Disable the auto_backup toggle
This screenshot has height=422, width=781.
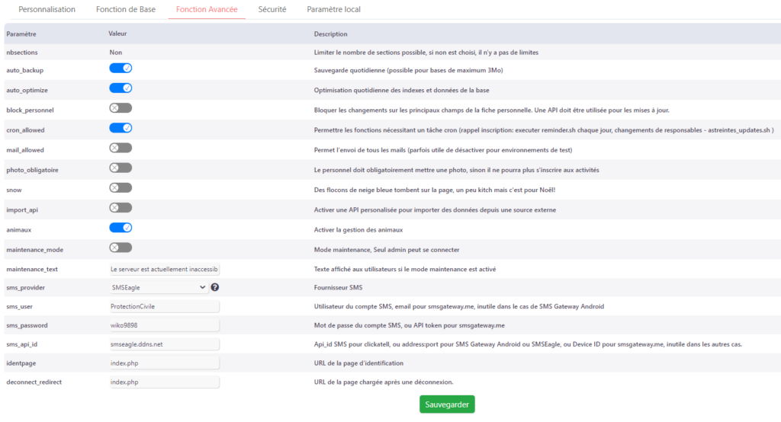pyautogui.click(x=121, y=69)
